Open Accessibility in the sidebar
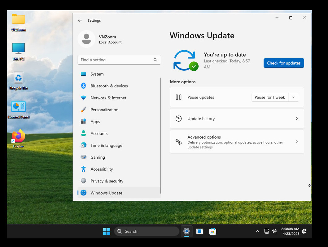 (x=119, y=169)
